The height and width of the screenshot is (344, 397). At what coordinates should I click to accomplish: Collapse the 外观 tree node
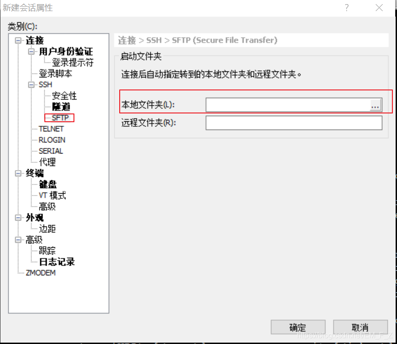click(18, 218)
